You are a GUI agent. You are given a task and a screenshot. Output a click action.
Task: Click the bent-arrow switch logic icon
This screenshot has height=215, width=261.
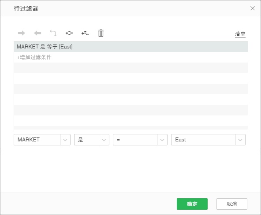[53, 33]
